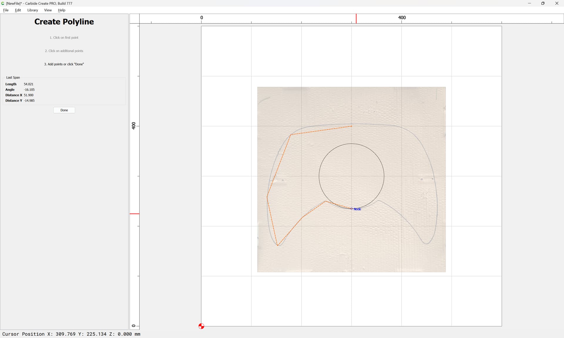Viewport: 564px width, 338px height.
Task: Click the red cursor marker on left ruler
Action: coord(135,214)
